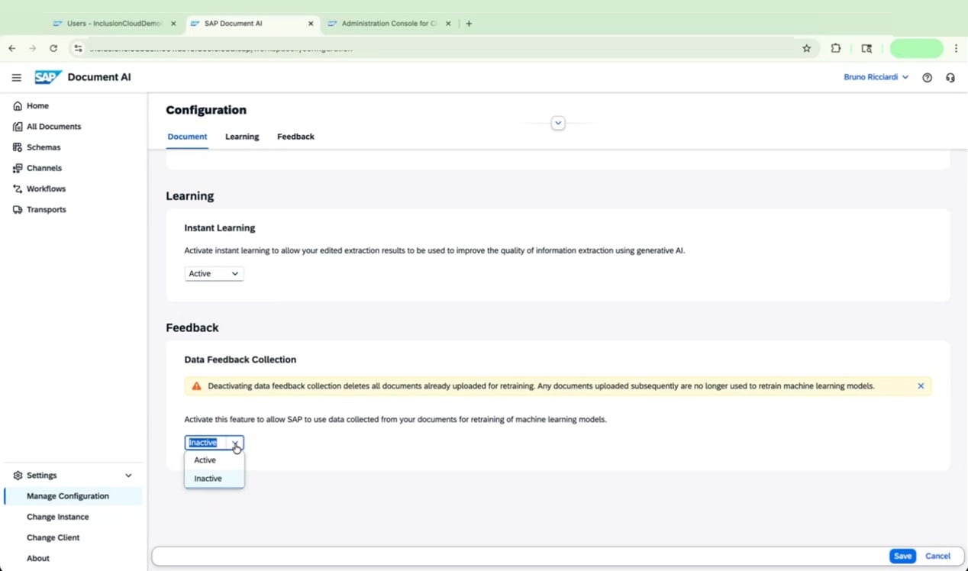Click the Schemas sidebar icon

(18, 147)
